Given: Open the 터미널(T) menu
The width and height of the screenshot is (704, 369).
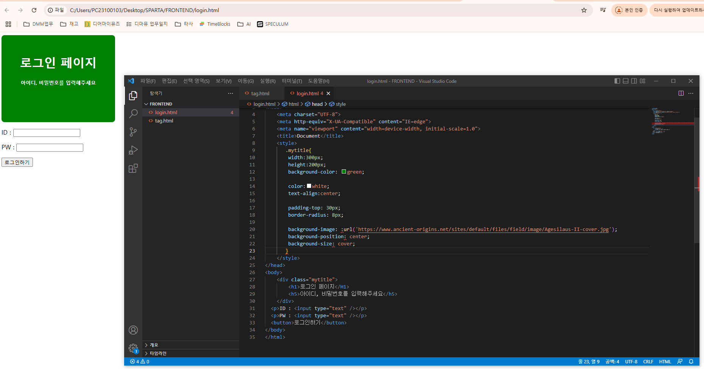Looking at the screenshot, I should coord(292,81).
